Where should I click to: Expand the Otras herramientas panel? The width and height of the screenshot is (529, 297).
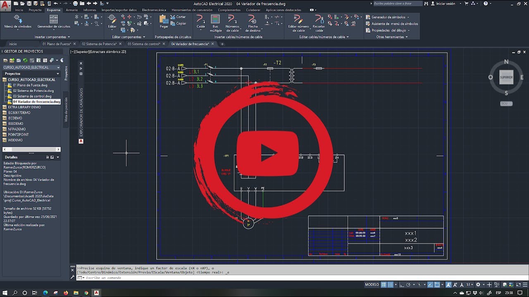pyautogui.click(x=392, y=37)
